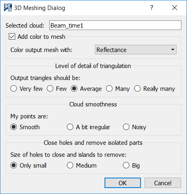Click the question mark help button
The height and width of the screenshot is (194, 187).
tap(152, 8)
